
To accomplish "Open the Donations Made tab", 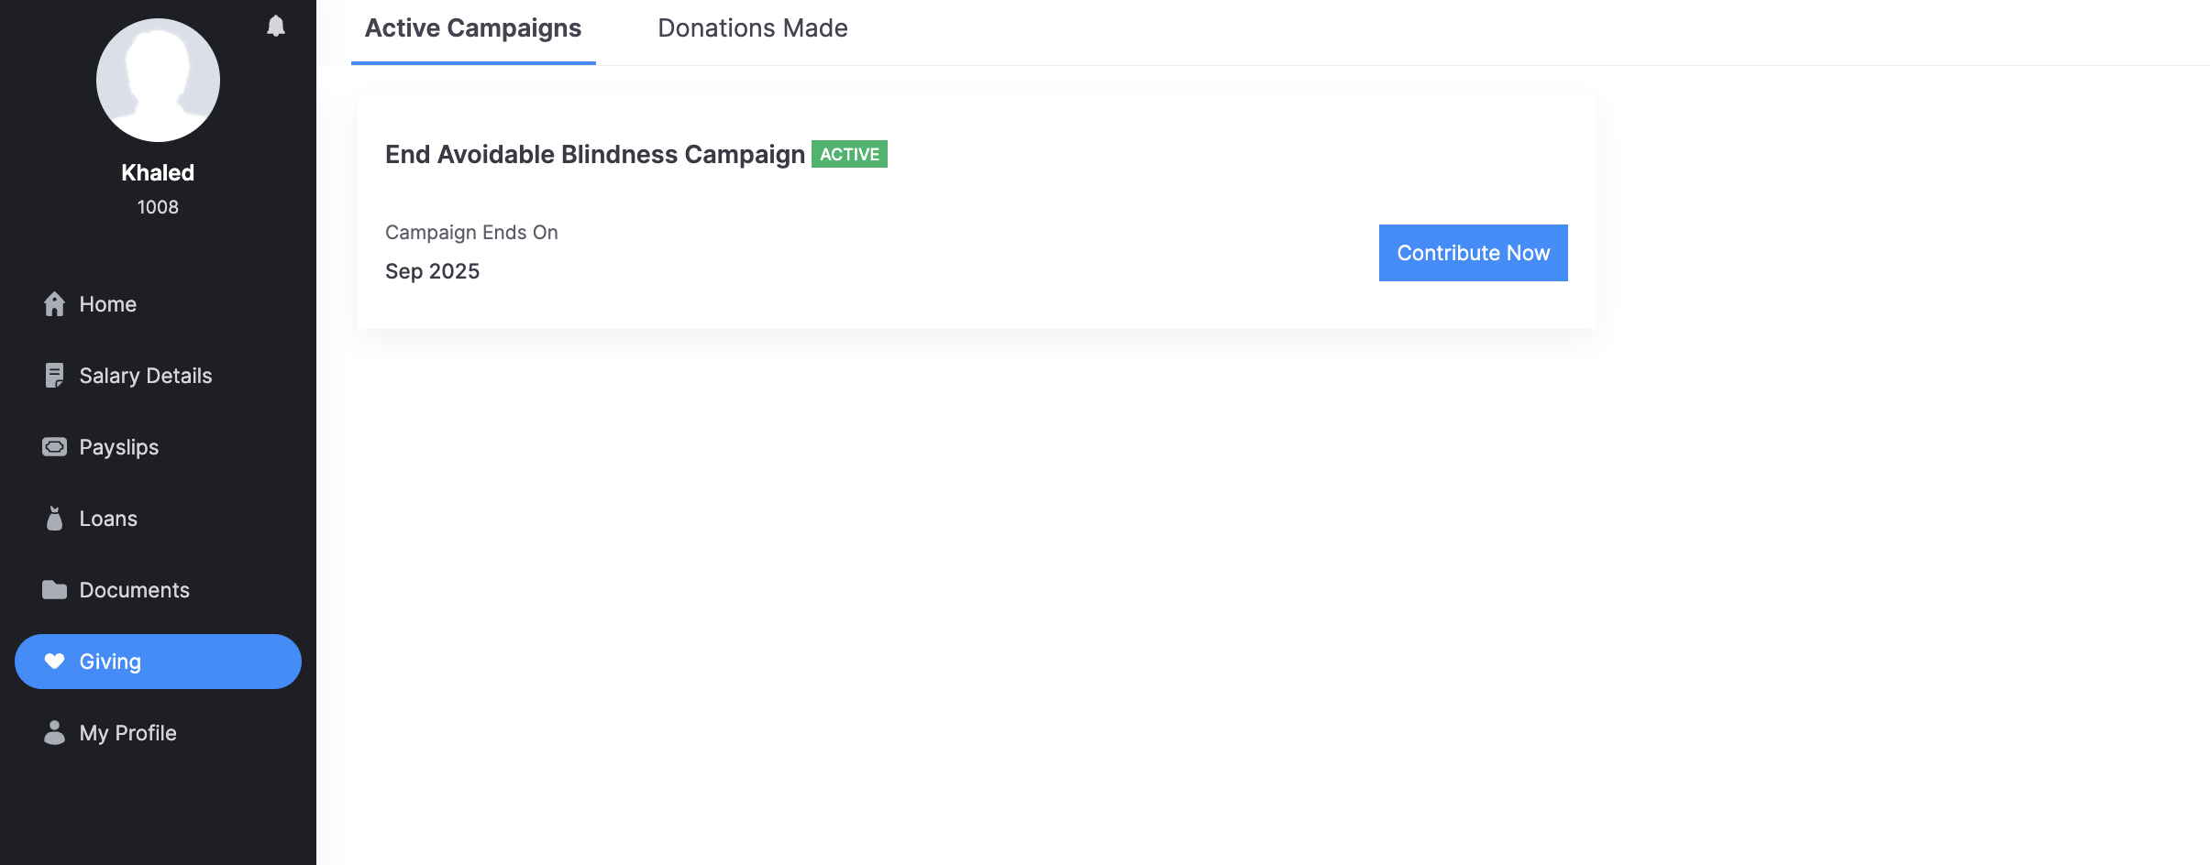I will click(x=752, y=29).
